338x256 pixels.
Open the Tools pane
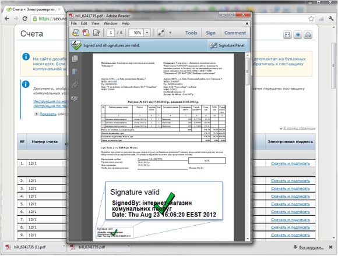(191, 33)
